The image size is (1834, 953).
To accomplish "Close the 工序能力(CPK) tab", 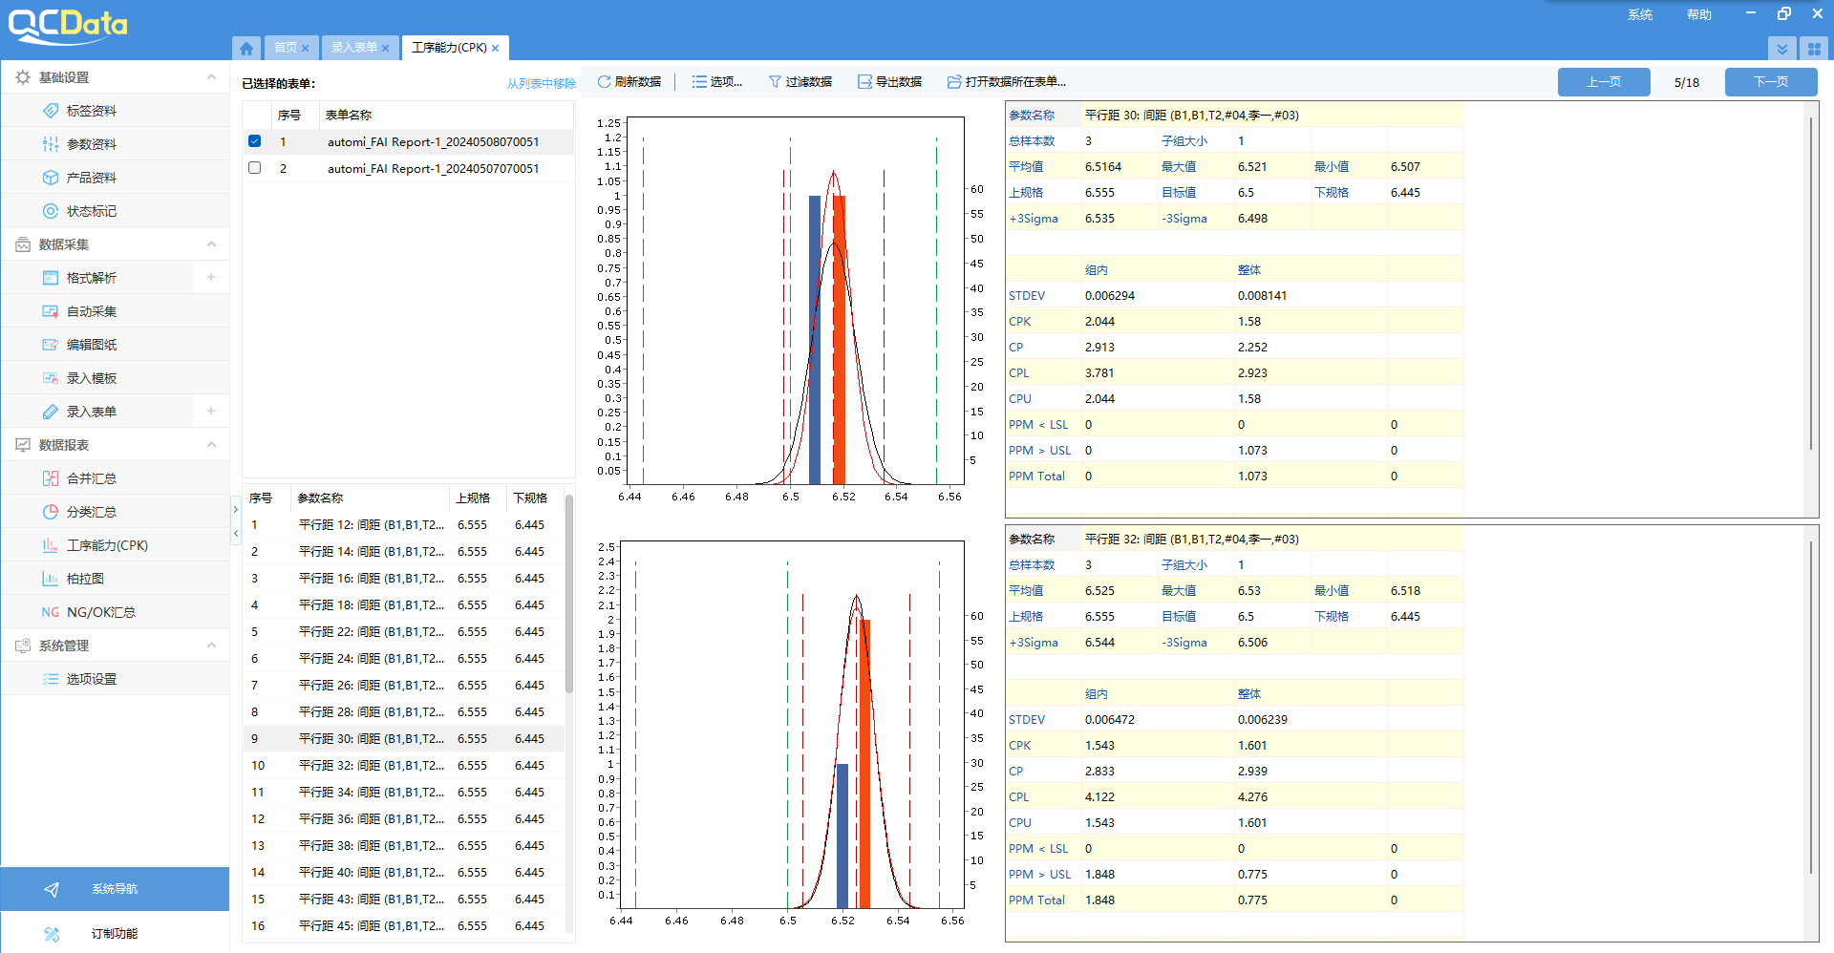I will (496, 48).
